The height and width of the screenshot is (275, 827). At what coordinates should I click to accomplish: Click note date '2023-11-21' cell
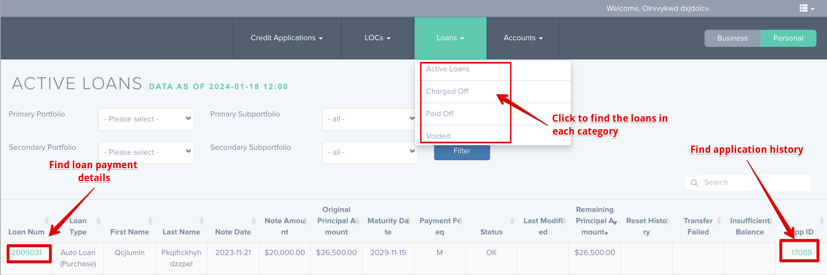(x=233, y=258)
